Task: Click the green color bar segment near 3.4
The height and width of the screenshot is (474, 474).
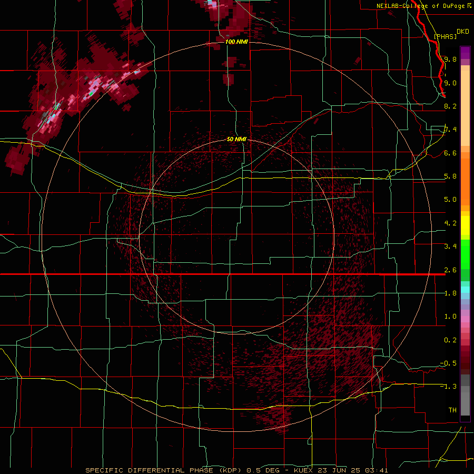Action: (x=465, y=254)
